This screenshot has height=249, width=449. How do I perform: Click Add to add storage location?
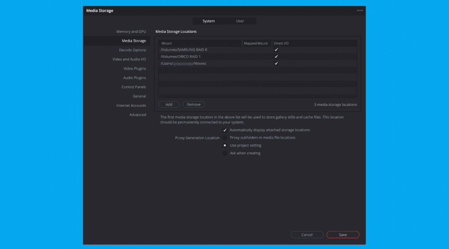(x=169, y=105)
